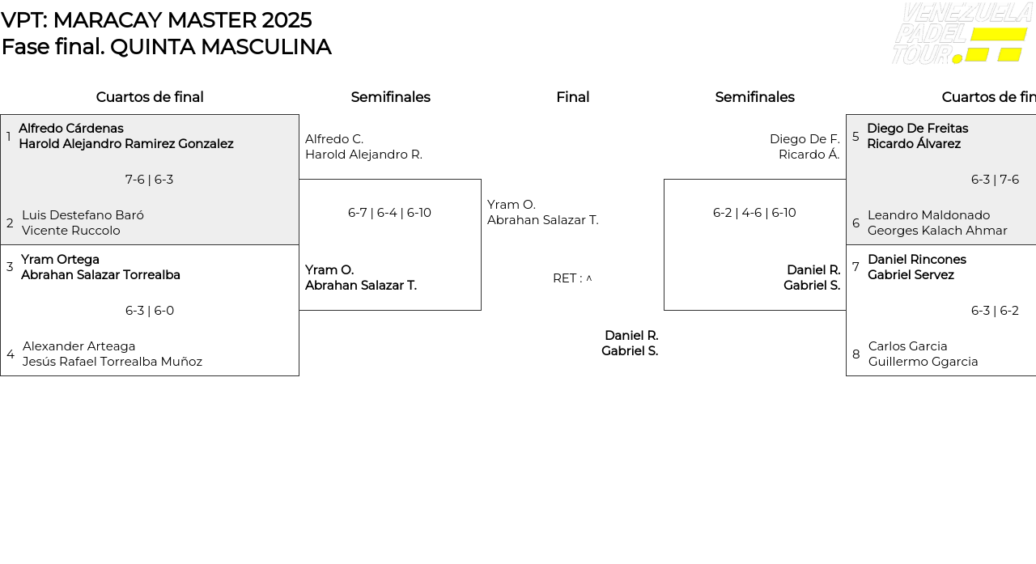
Task: Open the 6-3 | 6-0 quarterfinal score
Action: [x=149, y=311]
